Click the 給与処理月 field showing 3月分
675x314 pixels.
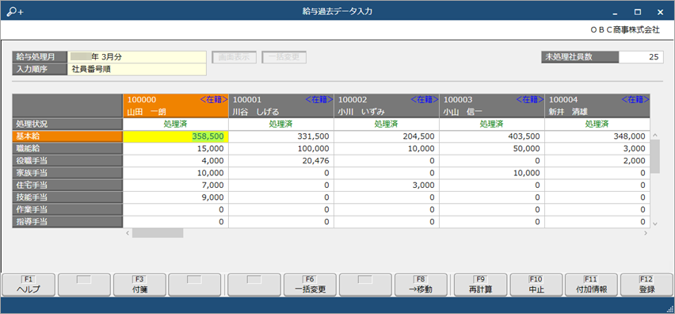pos(137,57)
